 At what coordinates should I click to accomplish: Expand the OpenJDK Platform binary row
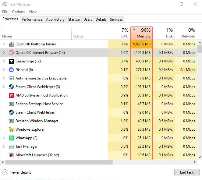coord(4,44)
